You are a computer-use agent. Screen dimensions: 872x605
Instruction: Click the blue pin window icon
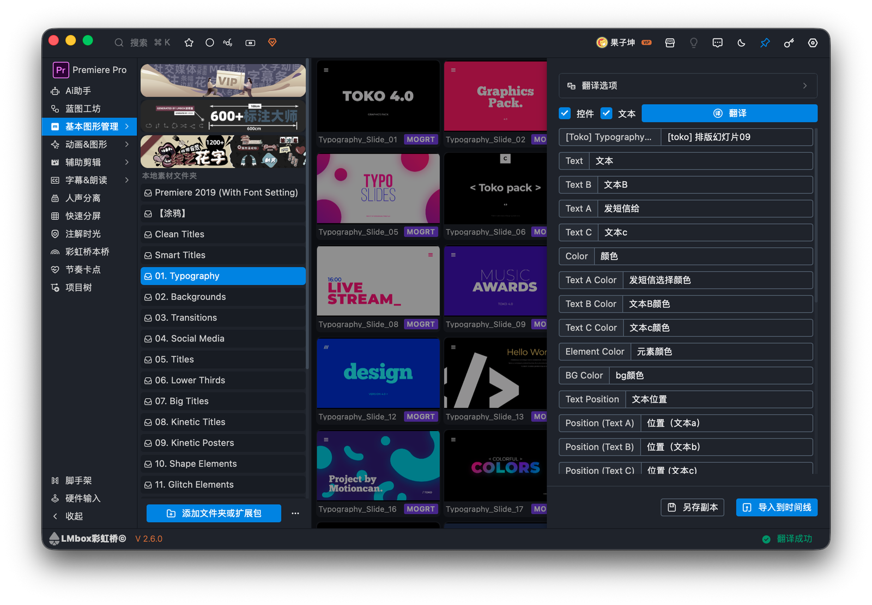click(x=765, y=43)
